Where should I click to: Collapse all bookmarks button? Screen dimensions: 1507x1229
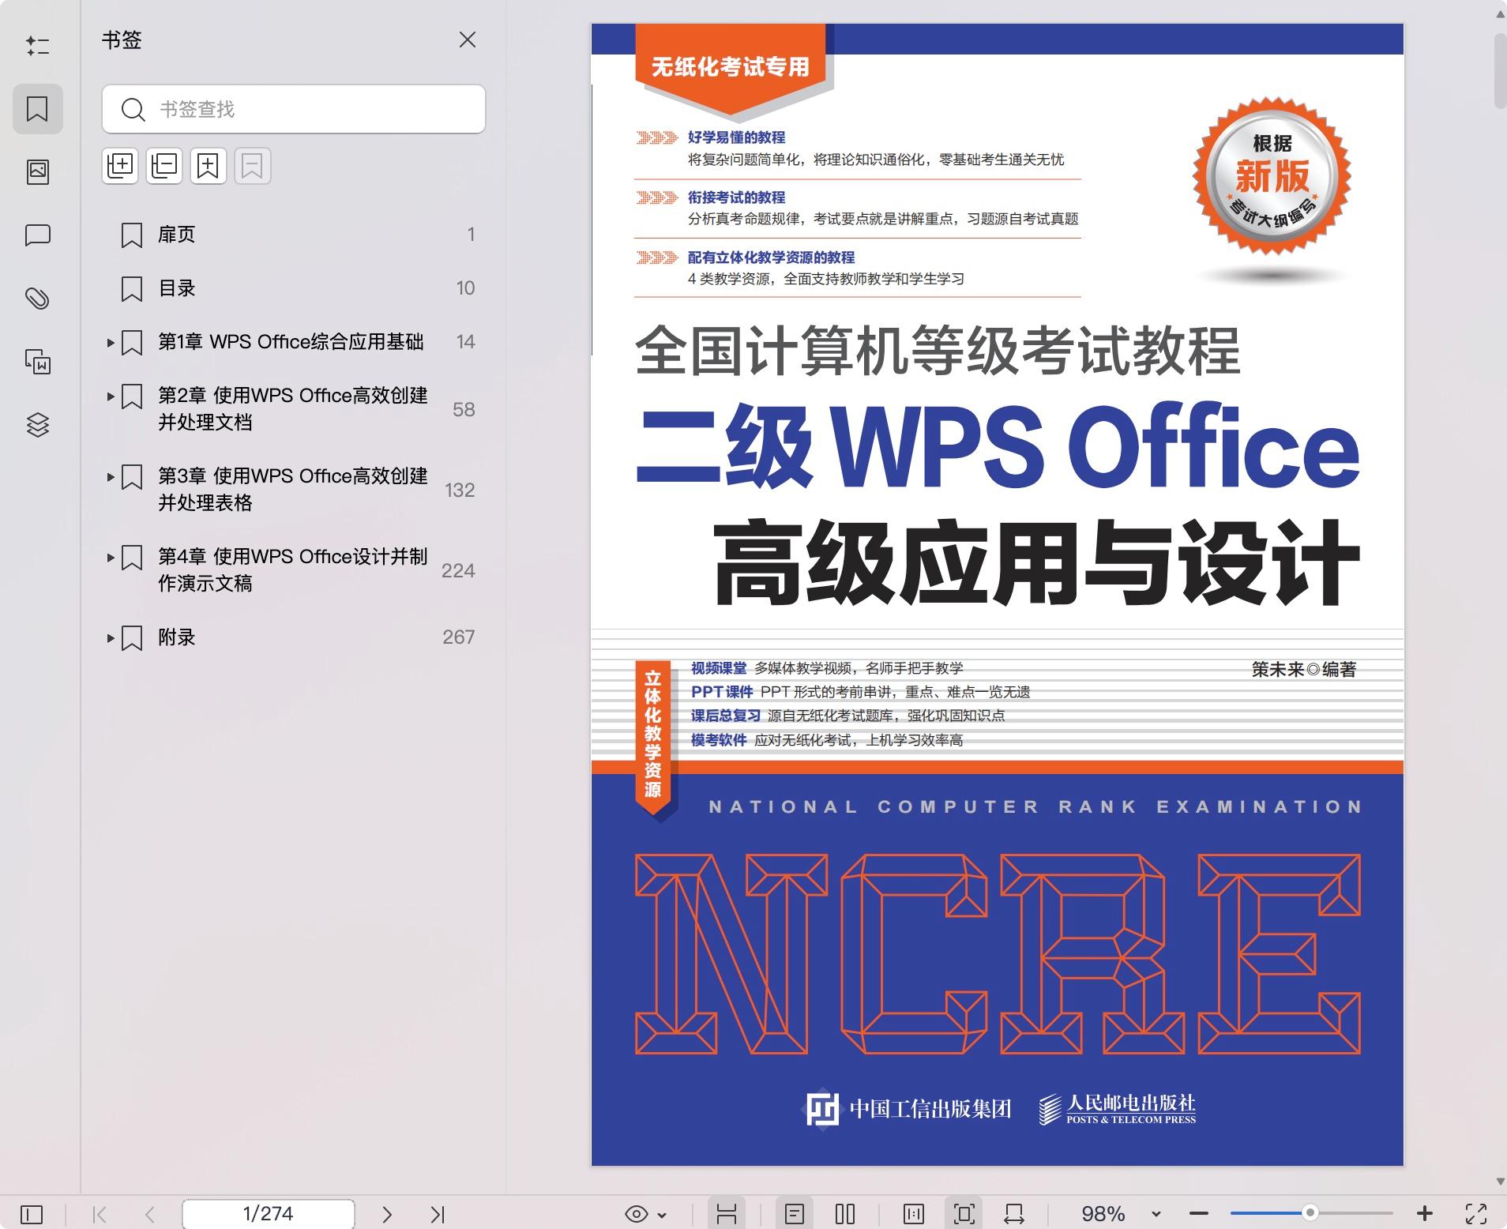pyautogui.click(x=164, y=166)
